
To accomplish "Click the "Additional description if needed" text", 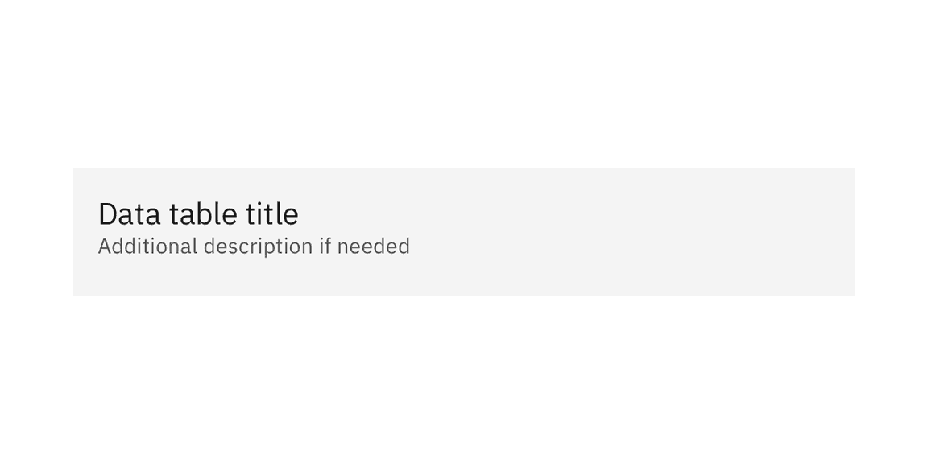I will 254,246.
